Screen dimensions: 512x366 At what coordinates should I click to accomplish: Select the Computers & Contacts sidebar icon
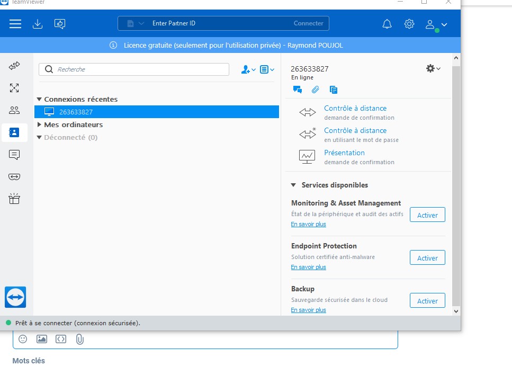point(14,132)
